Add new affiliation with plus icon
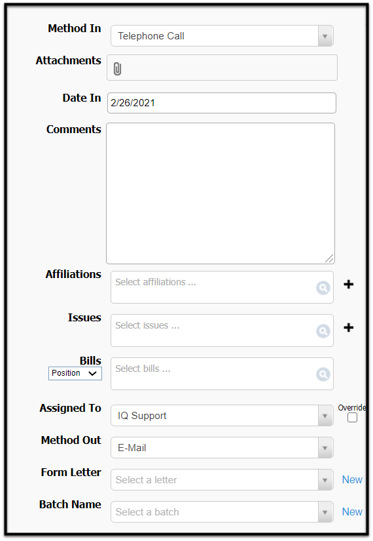Viewport: 373px width, 541px height. [x=349, y=285]
